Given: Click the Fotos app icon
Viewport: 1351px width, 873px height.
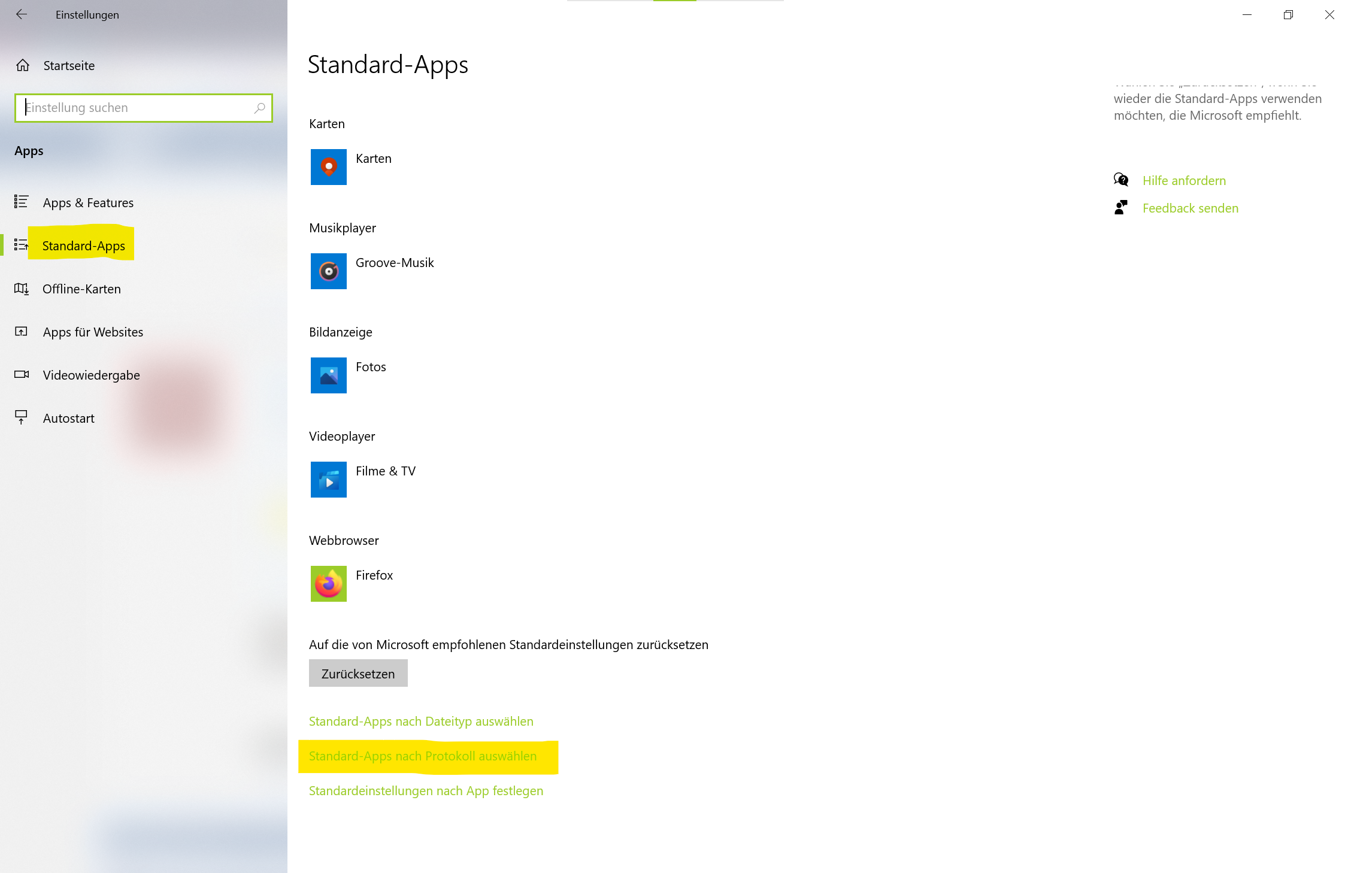Looking at the screenshot, I should click(x=328, y=375).
